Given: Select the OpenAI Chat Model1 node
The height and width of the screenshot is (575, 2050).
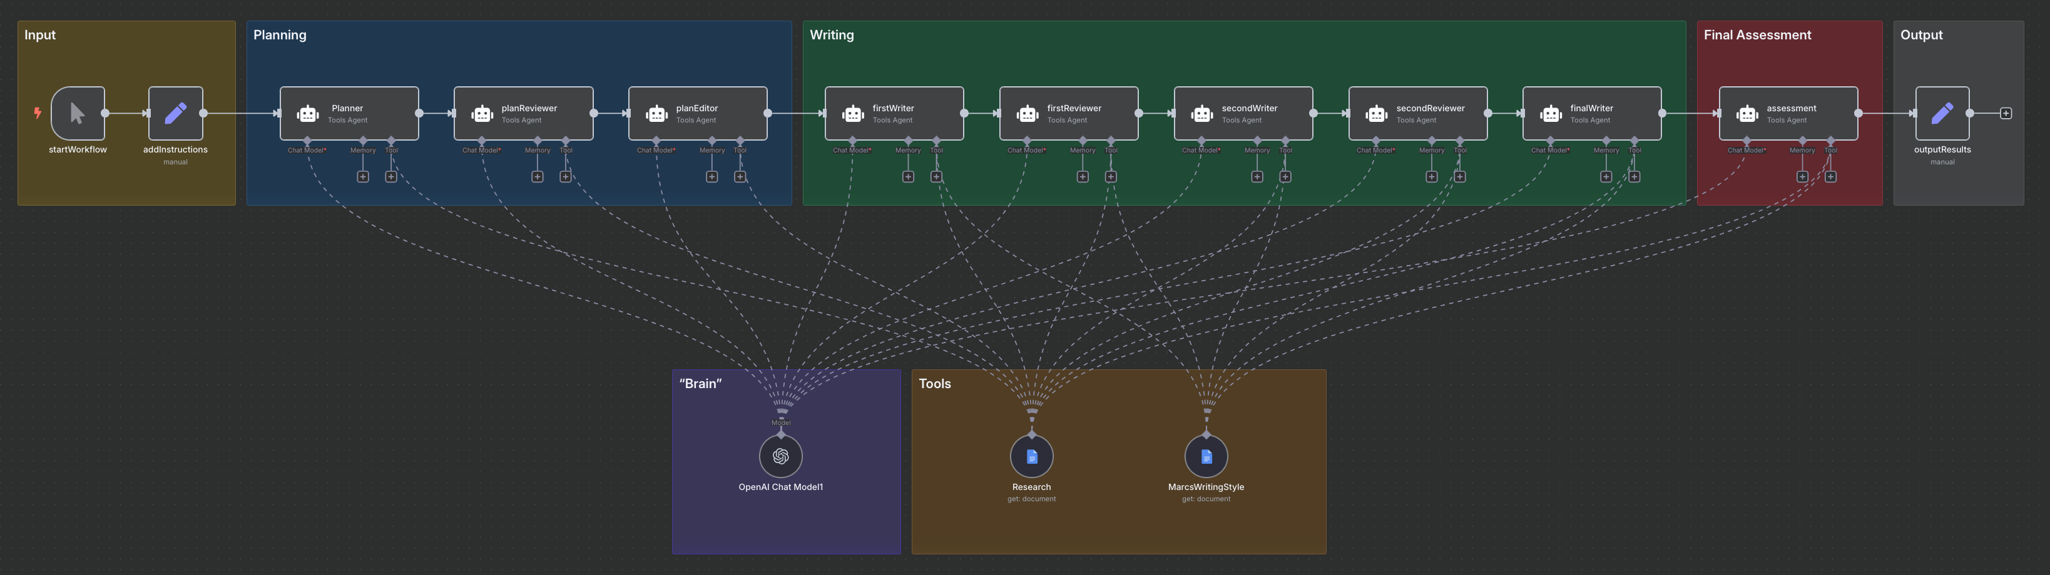Looking at the screenshot, I should [x=781, y=456].
